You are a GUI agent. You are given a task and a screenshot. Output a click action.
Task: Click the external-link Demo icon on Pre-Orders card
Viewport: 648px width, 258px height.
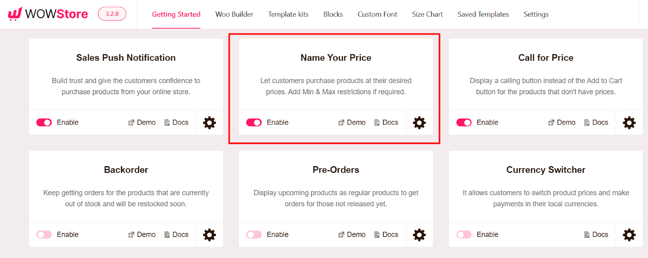pyautogui.click(x=341, y=235)
